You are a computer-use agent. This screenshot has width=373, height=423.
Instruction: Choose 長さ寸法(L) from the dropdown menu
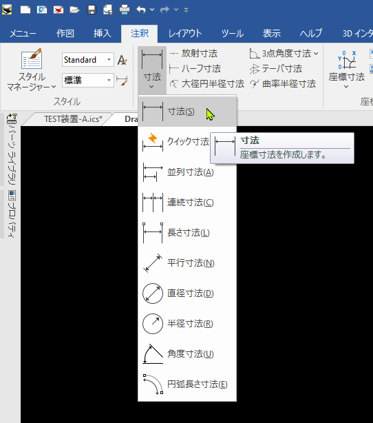click(187, 233)
